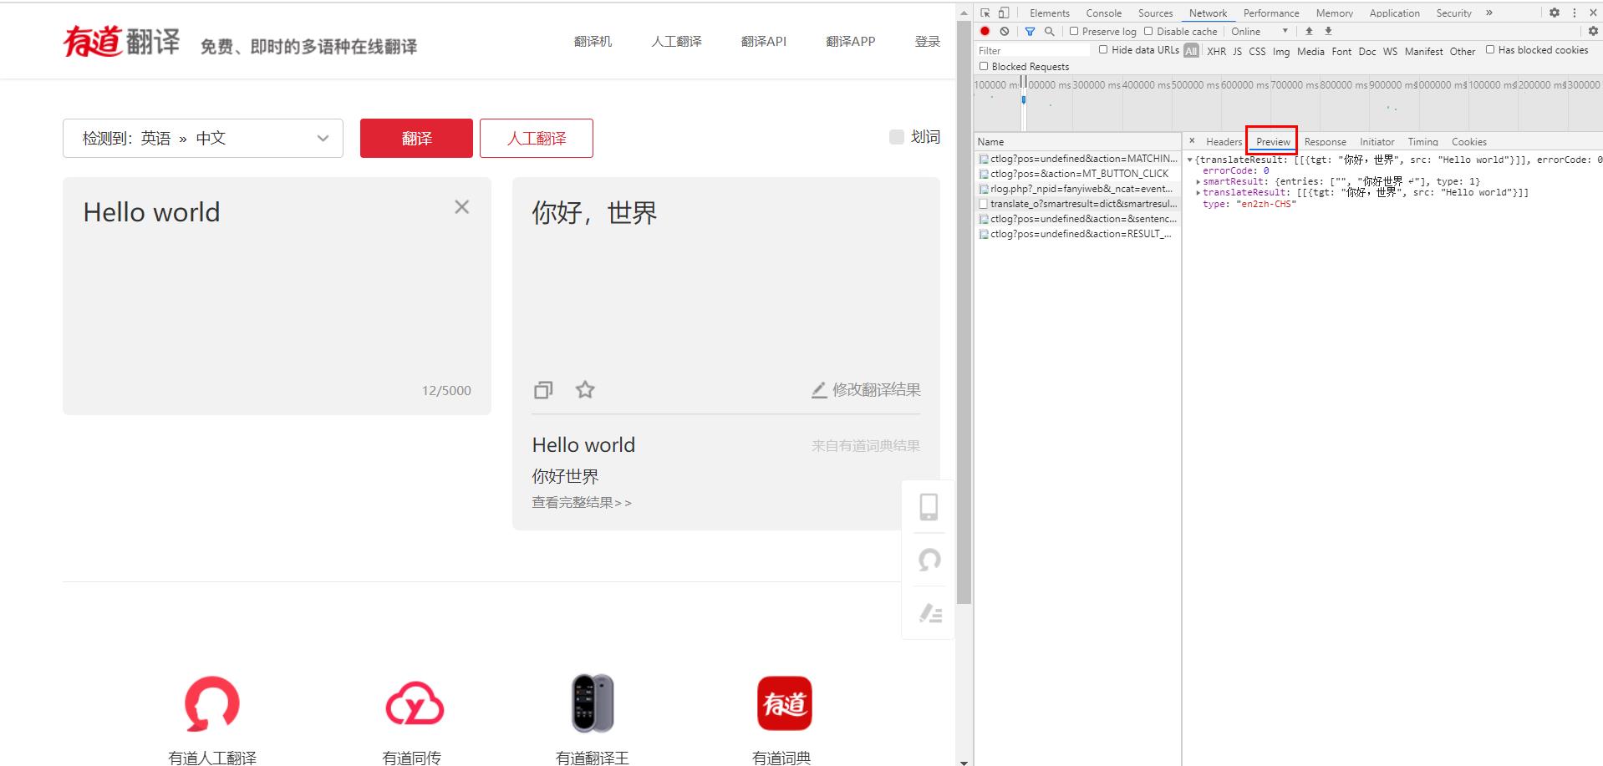This screenshot has width=1603, height=766.
Task: Collapse the root JSON object in Preview
Action: click(x=1190, y=160)
